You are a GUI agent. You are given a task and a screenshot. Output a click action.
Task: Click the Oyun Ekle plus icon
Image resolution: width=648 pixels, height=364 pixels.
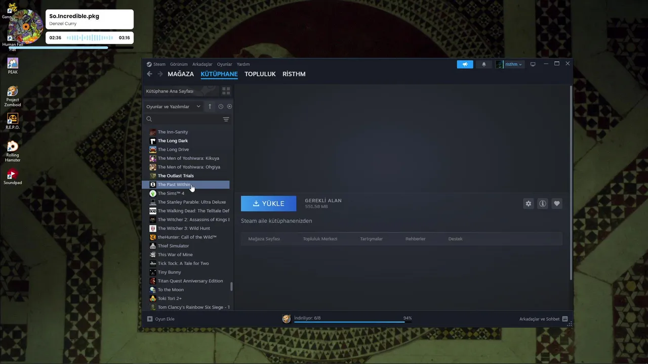(x=149, y=319)
